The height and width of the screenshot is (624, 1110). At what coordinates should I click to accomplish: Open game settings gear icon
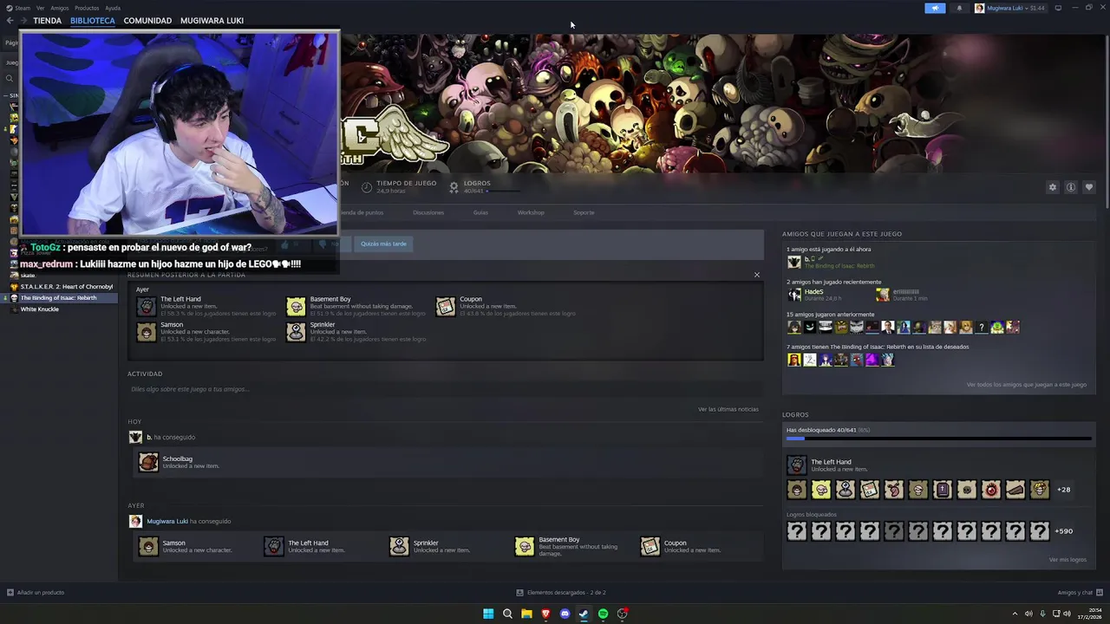pyautogui.click(x=1053, y=187)
